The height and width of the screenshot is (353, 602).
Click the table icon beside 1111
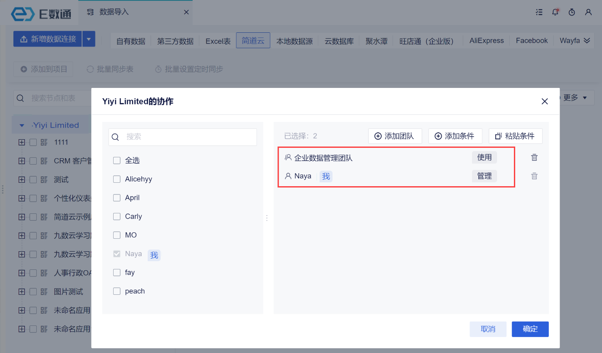pyautogui.click(x=44, y=142)
